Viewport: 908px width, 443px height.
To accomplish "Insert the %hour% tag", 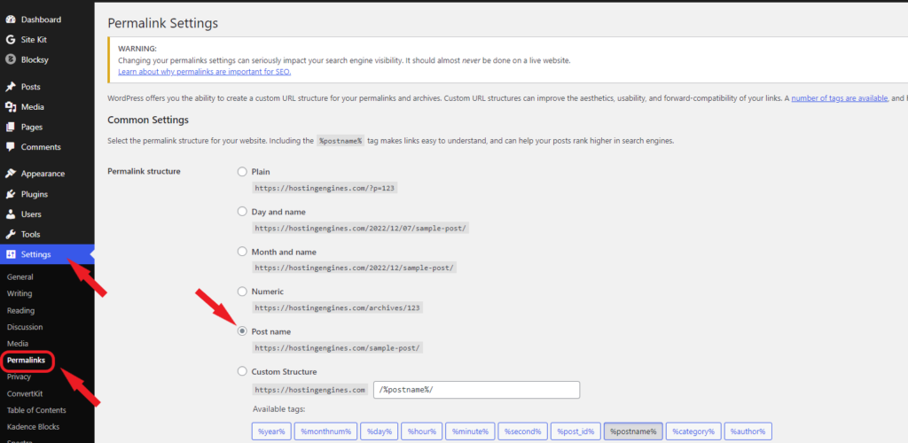I will [421, 431].
